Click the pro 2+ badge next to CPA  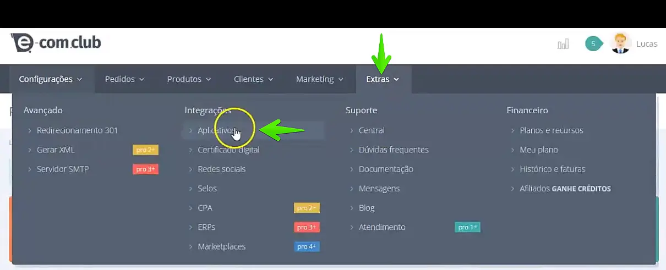pos(307,208)
